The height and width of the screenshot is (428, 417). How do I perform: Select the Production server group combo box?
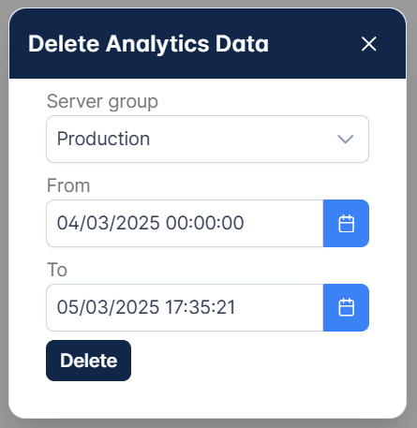[x=207, y=139]
